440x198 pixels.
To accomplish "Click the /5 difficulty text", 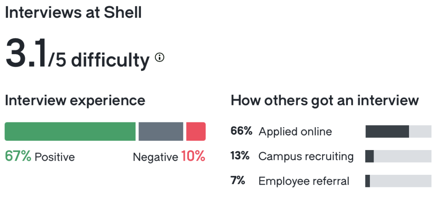I will coord(99,60).
